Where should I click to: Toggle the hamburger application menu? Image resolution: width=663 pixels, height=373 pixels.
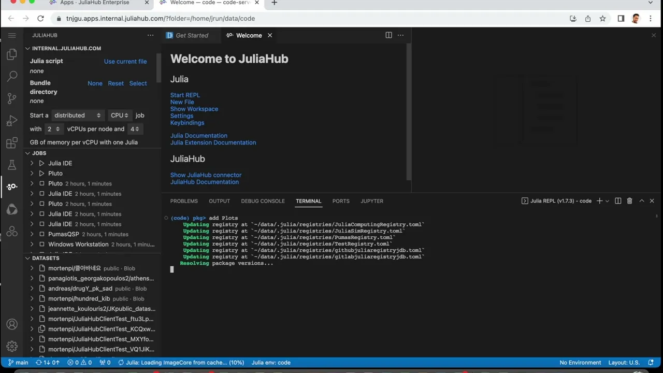(x=12, y=35)
